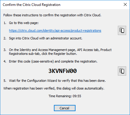Copy the registration code 3KVNFW00
The image size is (130, 115).
tap(122, 71)
